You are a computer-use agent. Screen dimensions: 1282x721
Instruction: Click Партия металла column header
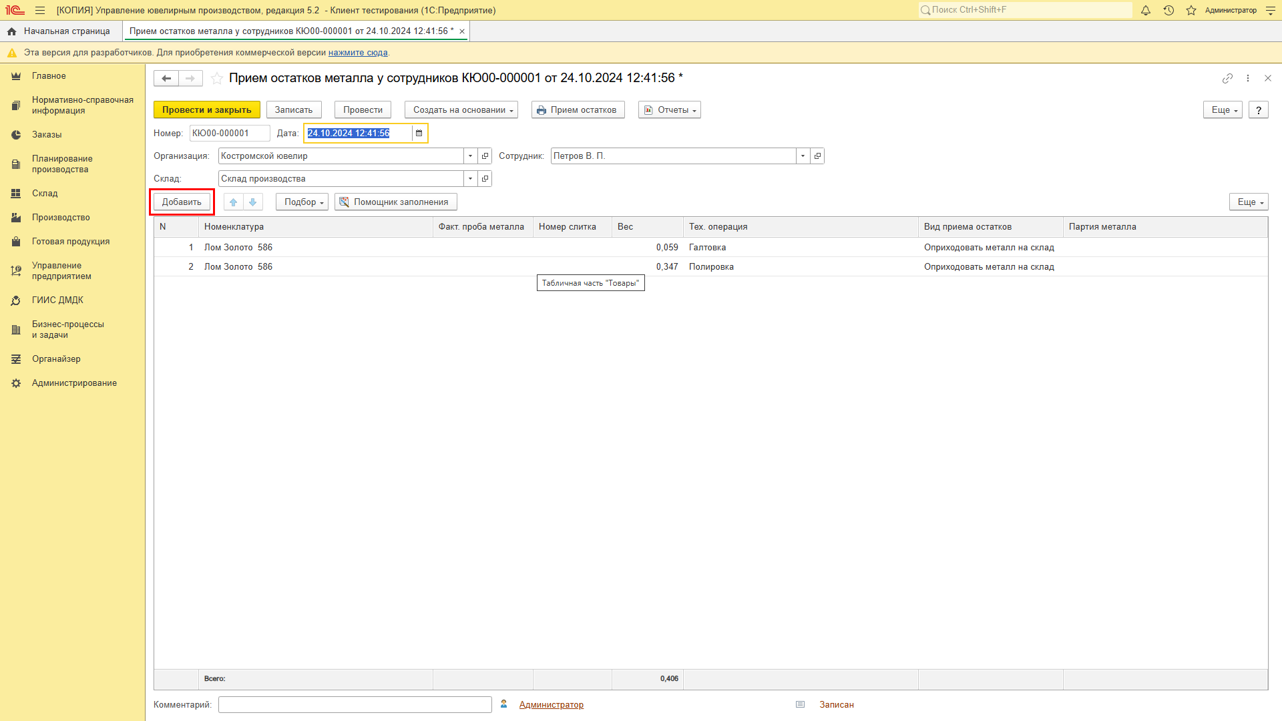[x=1165, y=227]
